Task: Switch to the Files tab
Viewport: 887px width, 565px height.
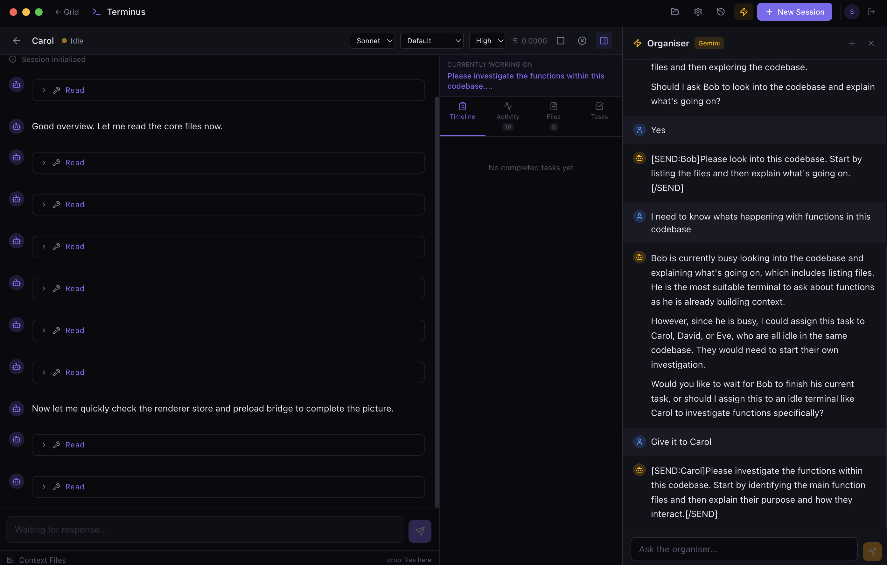Action: coord(553,116)
